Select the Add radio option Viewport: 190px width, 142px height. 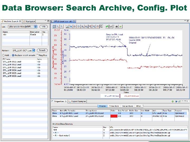3,55
